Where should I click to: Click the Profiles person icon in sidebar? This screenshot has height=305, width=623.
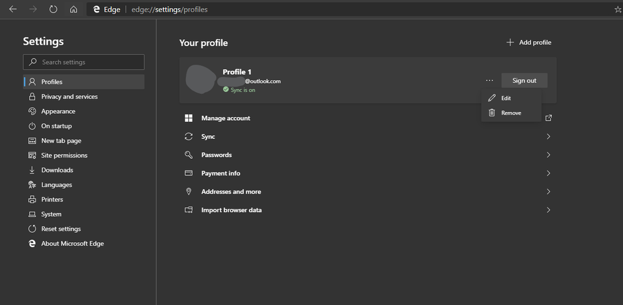[x=32, y=82]
